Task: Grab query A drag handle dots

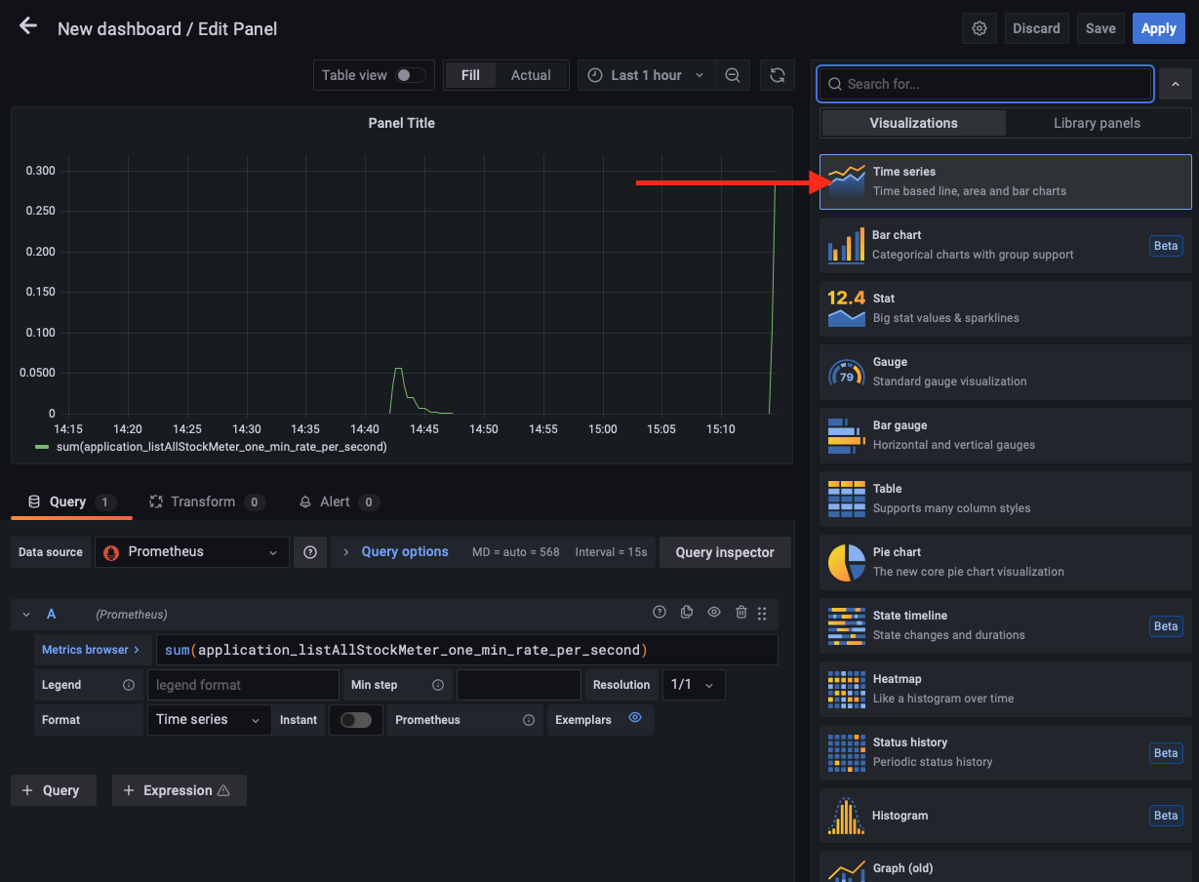Action: point(762,614)
